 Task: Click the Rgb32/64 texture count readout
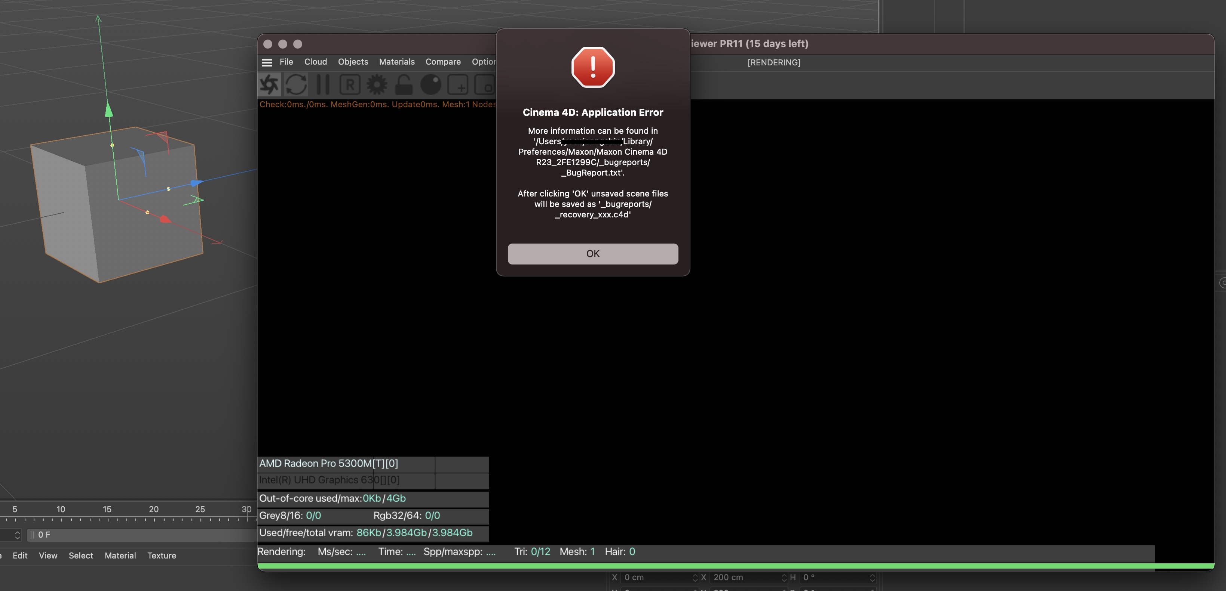click(x=407, y=516)
